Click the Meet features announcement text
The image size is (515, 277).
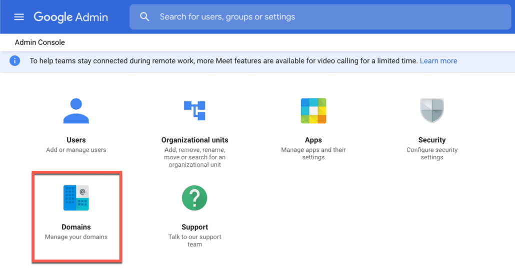(223, 61)
